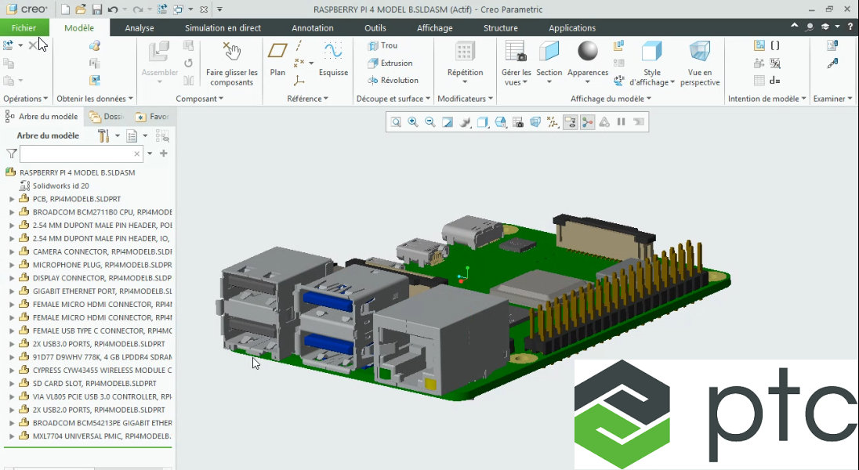
Task: Click the Gérer les vues button
Action: [x=516, y=64]
